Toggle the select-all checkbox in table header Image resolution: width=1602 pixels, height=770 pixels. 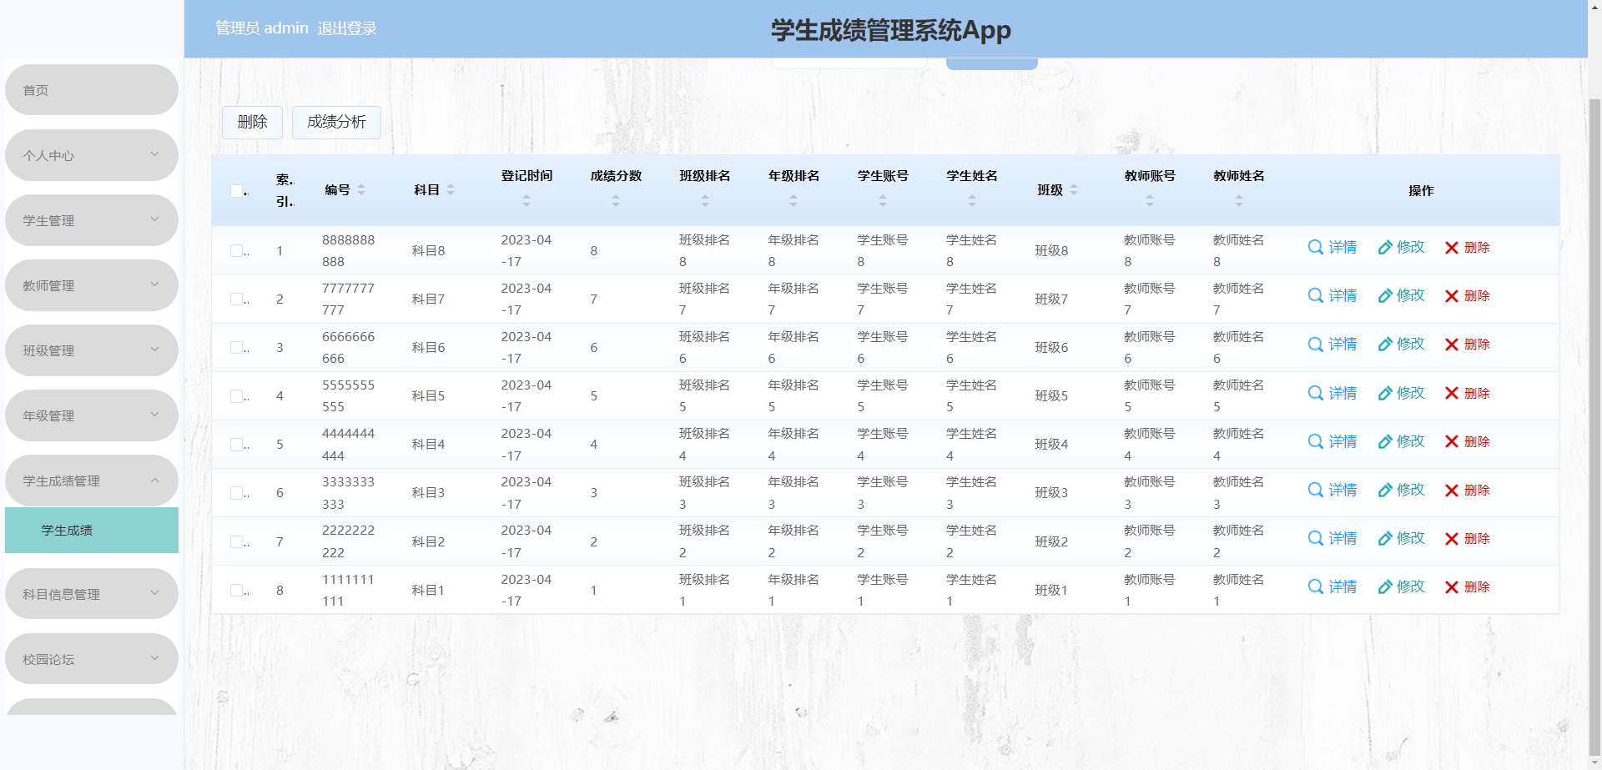click(236, 191)
